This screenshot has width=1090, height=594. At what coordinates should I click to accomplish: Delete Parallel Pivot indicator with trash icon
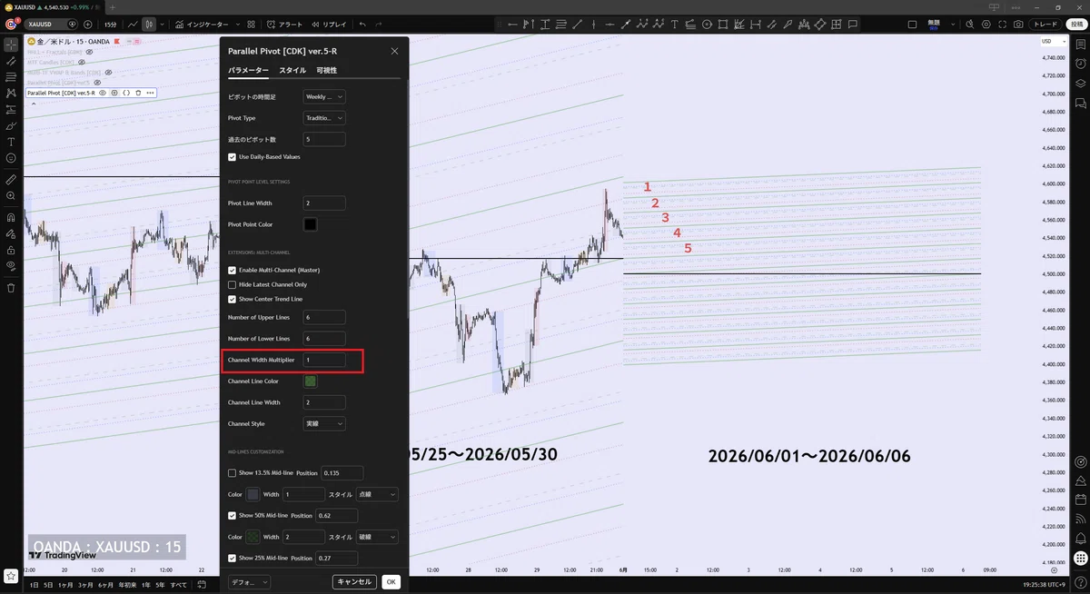(x=138, y=93)
